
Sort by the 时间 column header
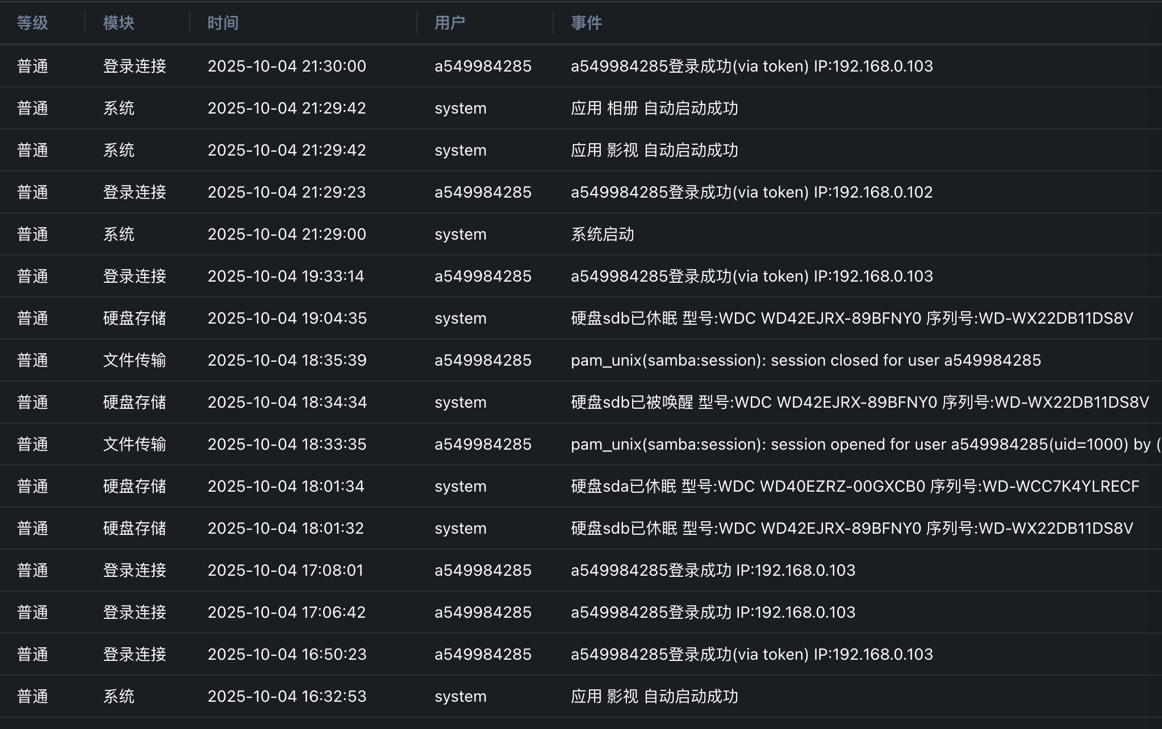pyautogui.click(x=223, y=23)
